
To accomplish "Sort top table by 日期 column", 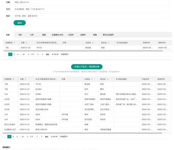I will (26, 43).
